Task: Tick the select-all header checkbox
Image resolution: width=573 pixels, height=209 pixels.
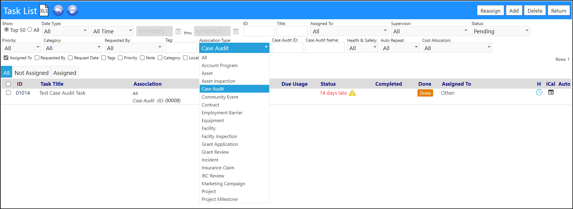Action: click(8, 84)
